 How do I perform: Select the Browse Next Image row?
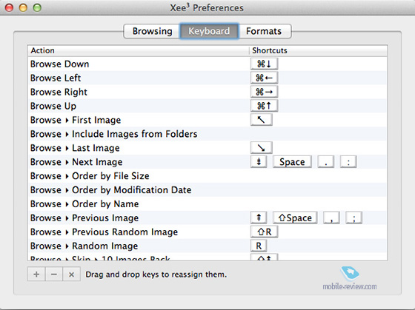(207, 162)
